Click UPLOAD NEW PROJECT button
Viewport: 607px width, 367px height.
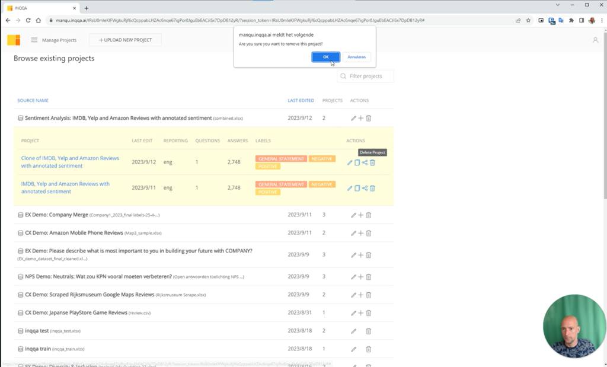pos(126,40)
